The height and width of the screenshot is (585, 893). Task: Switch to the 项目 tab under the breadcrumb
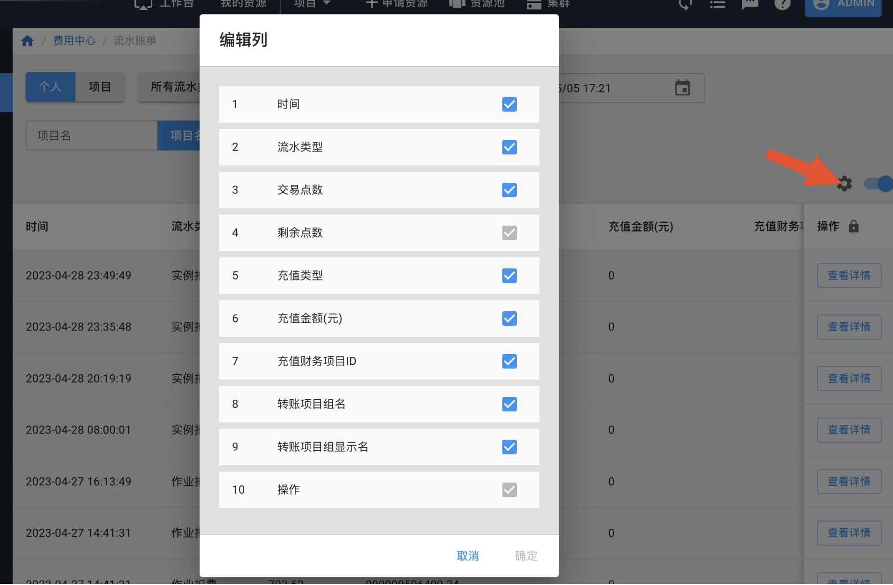tap(100, 87)
